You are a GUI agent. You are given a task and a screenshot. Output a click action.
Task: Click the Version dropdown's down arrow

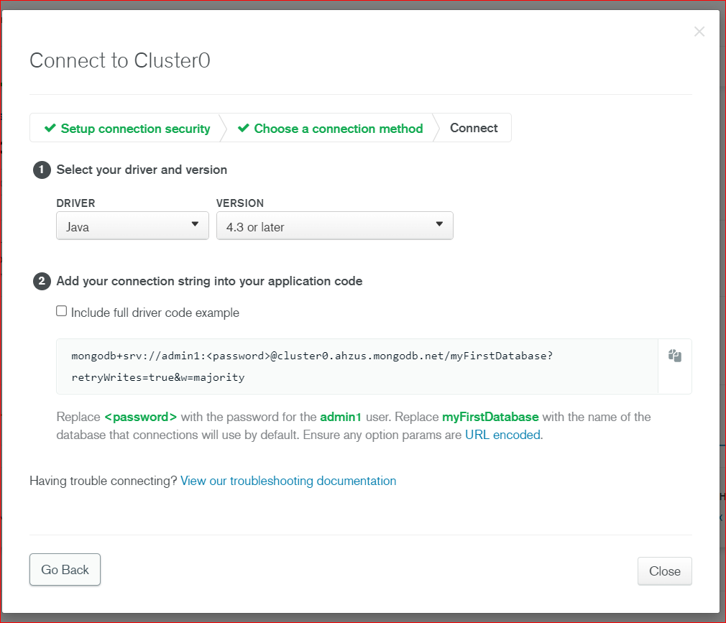click(x=439, y=225)
